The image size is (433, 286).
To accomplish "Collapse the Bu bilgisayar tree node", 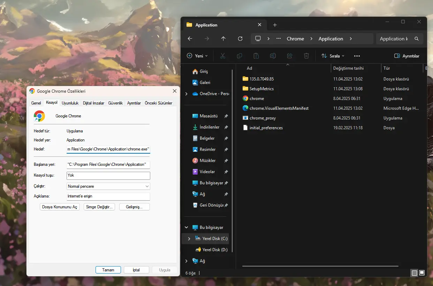I will point(186,227).
